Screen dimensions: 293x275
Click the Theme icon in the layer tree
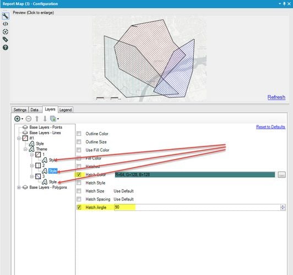(31, 149)
